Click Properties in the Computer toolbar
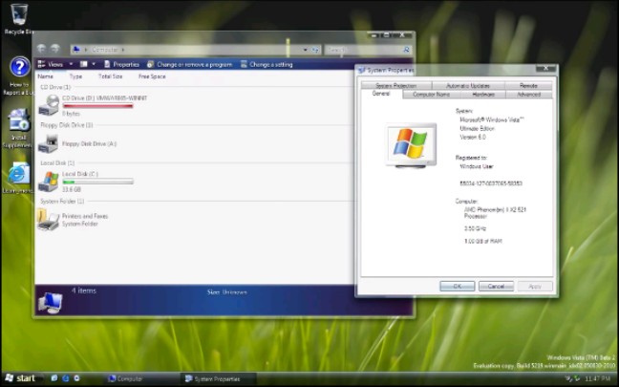 click(x=121, y=64)
